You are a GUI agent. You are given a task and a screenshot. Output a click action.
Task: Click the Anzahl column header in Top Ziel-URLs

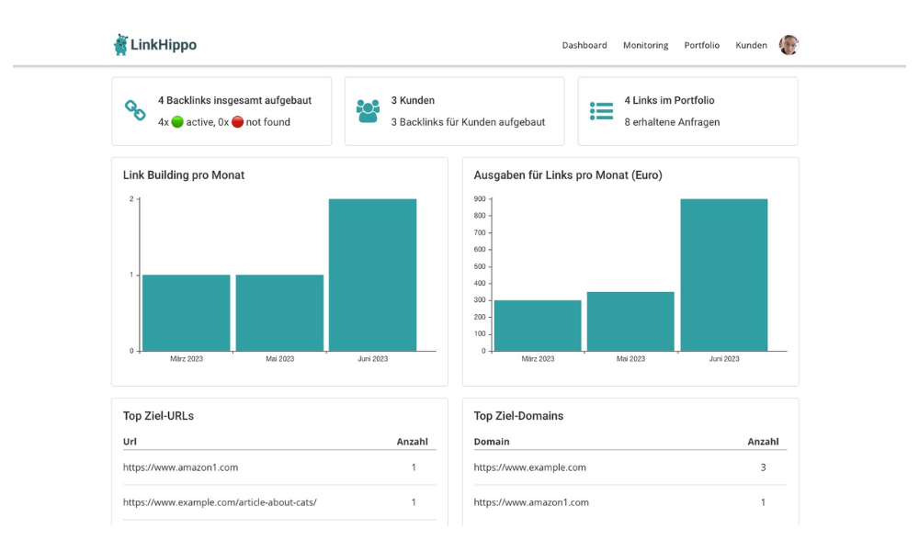(x=412, y=442)
